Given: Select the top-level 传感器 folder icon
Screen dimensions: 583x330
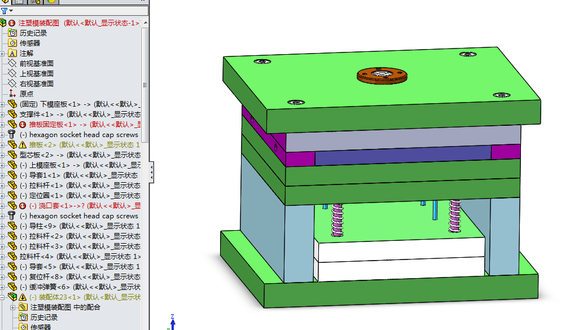Looking at the screenshot, I should [x=12, y=43].
